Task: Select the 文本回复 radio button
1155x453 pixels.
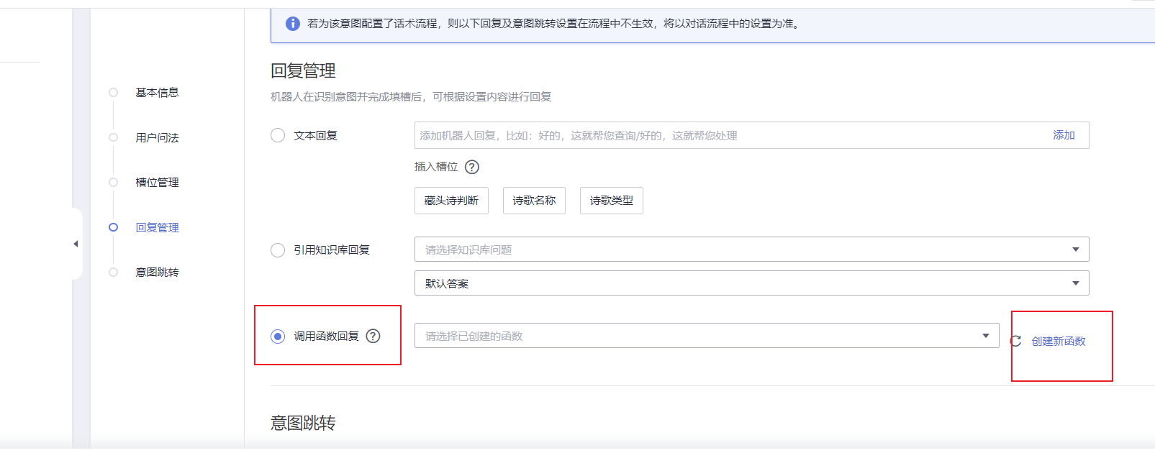Action: [x=278, y=135]
